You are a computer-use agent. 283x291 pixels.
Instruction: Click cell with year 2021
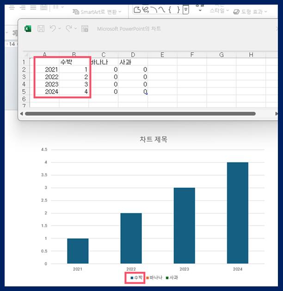tap(44, 69)
